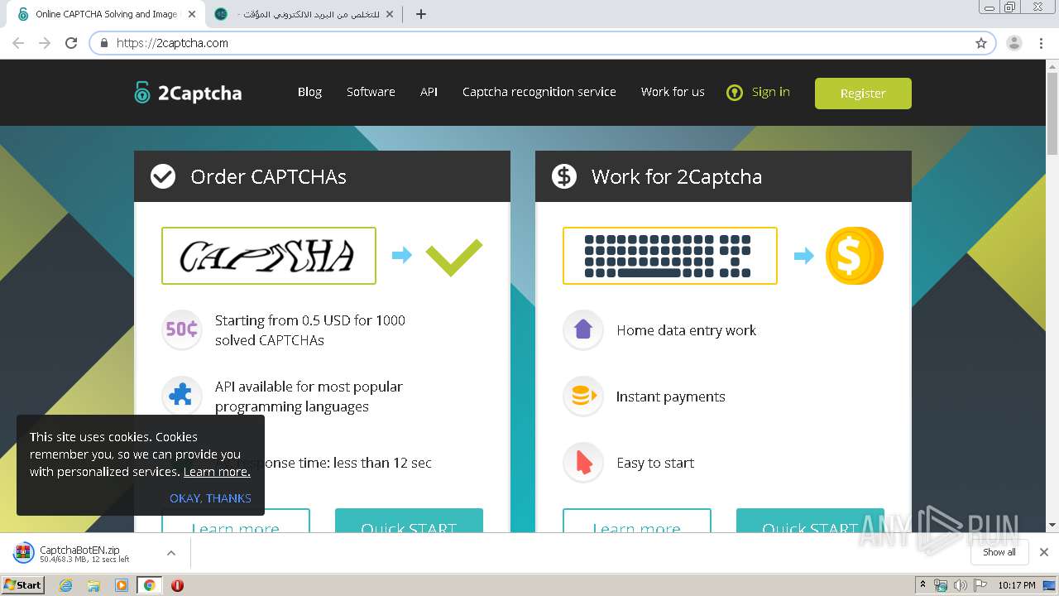
Task: Click the Sign in link
Action: pyautogui.click(x=771, y=92)
